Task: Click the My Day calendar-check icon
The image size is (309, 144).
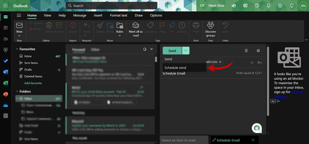Action: pyautogui.click(x=257, y=6)
